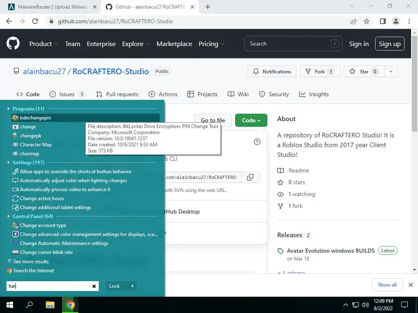The image size is (418, 313).
Task: Click the Fork button
Action: (320, 71)
